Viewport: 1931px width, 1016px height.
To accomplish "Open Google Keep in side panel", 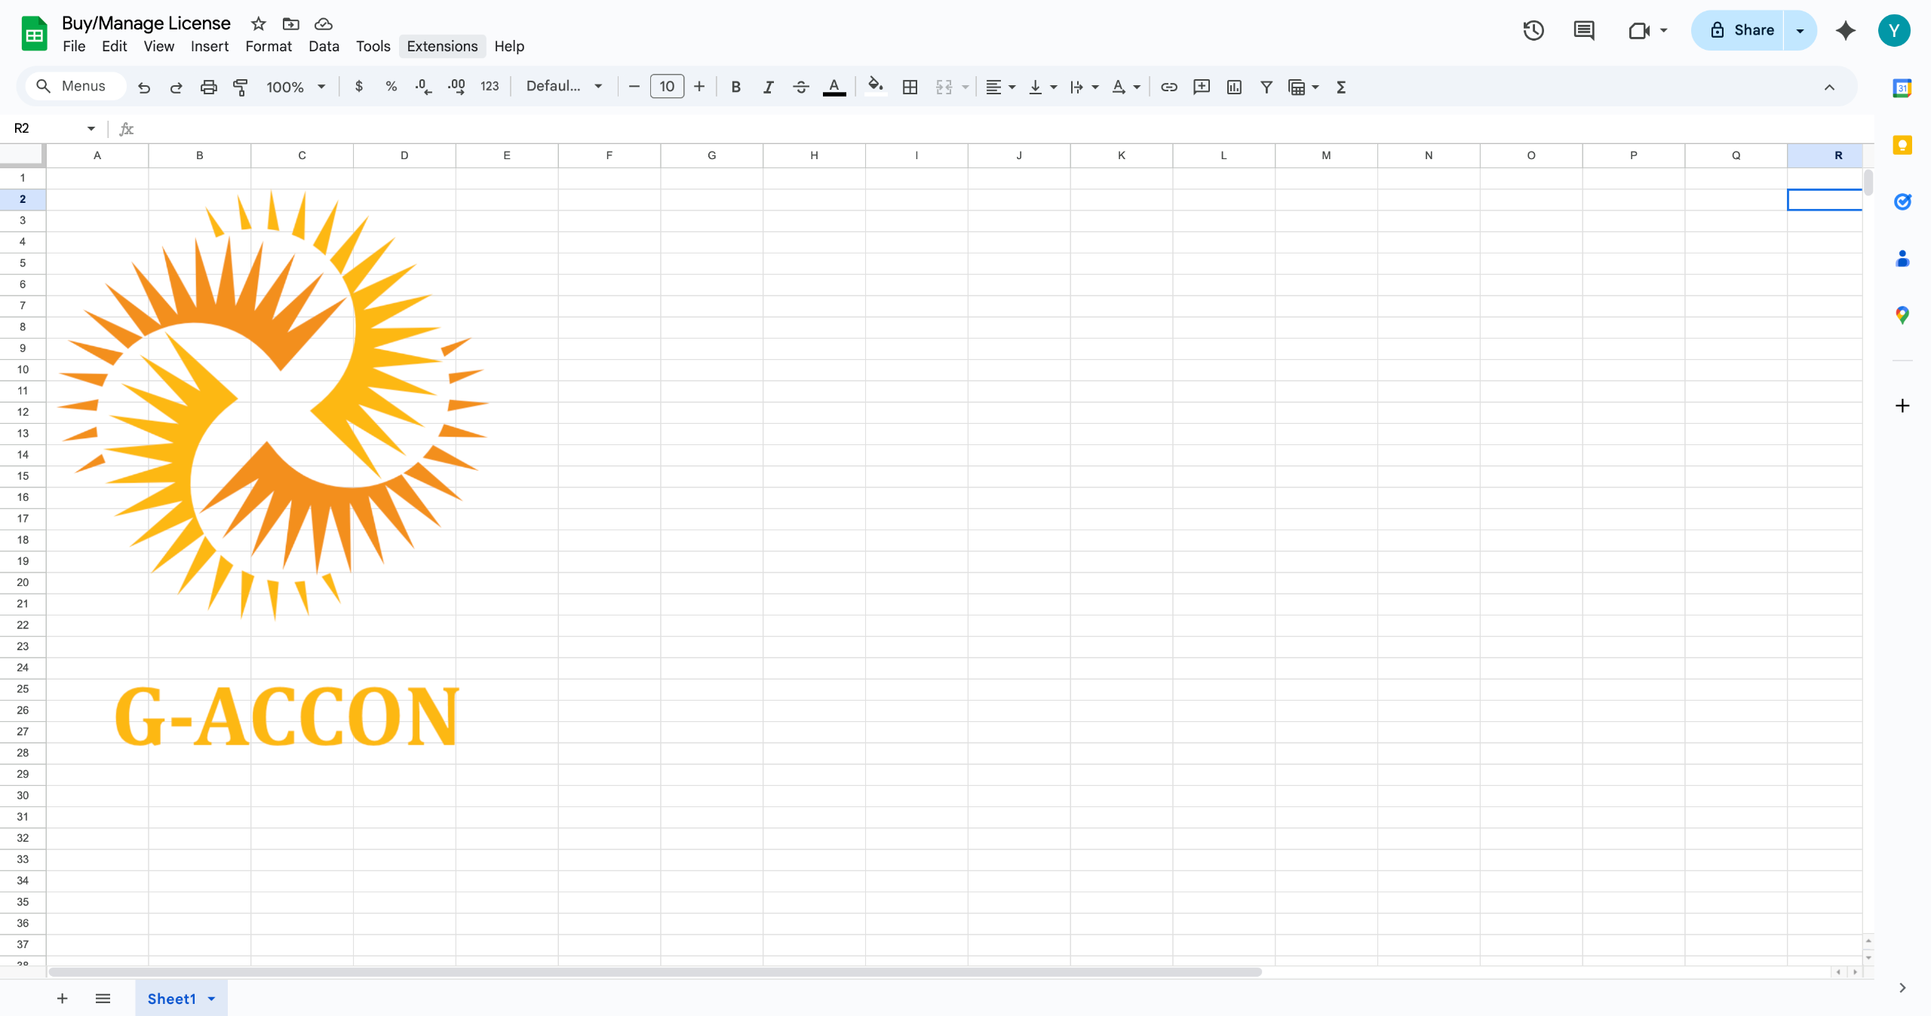I will (1902, 145).
